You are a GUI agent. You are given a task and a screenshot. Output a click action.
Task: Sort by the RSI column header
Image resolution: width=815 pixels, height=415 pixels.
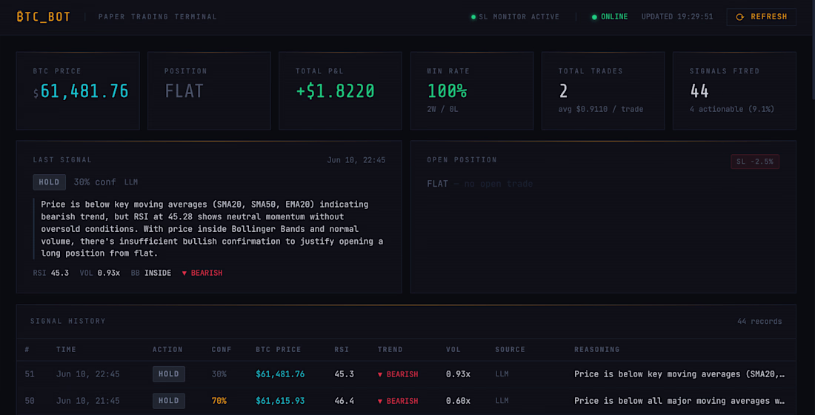pyautogui.click(x=342, y=350)
